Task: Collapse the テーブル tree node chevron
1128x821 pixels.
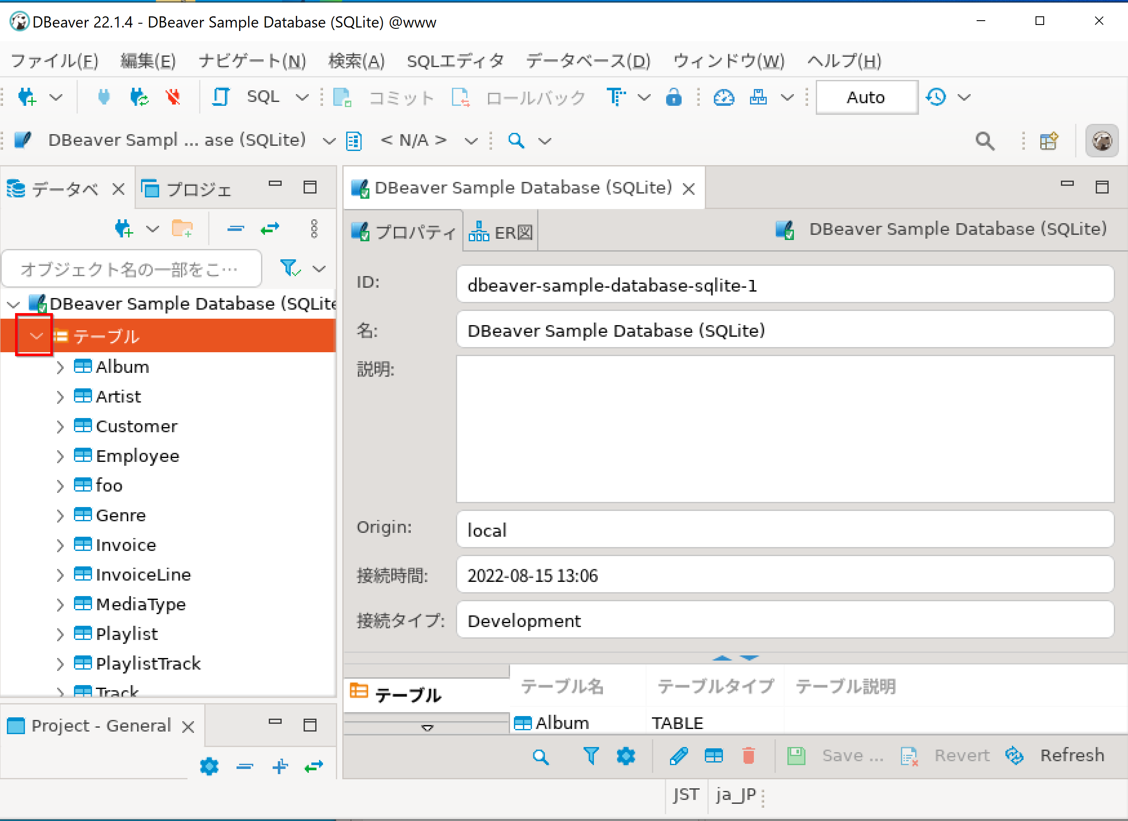Action: click(36, 337)
